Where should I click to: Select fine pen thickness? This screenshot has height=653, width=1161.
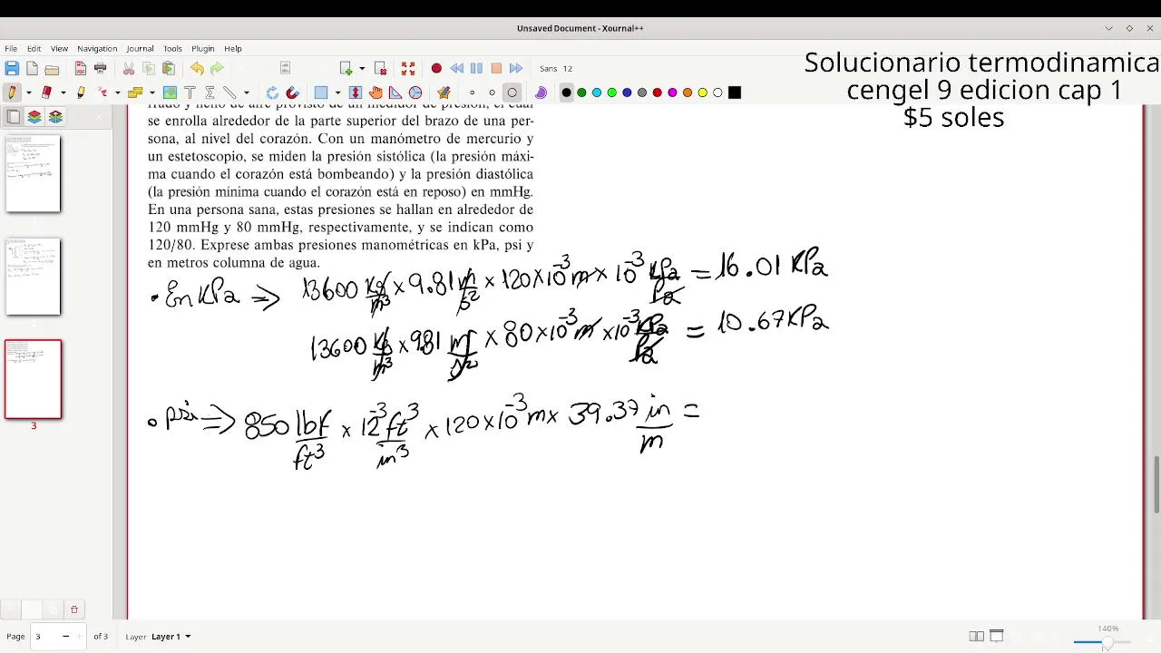(472, 93)
